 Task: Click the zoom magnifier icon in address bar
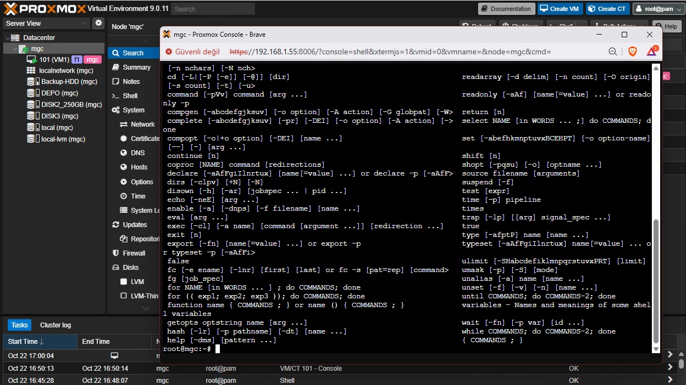click(613, 52)
